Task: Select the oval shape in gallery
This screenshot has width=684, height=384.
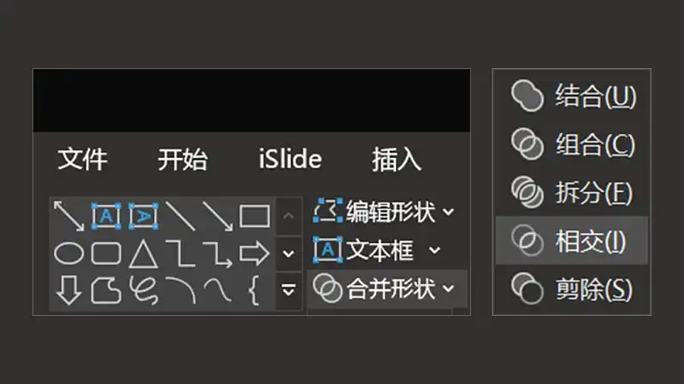Action: tap(69, 253)
